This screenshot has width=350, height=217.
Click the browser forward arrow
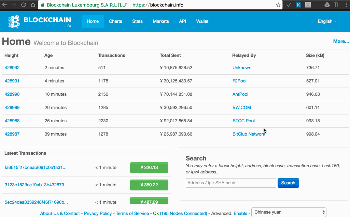pyautogui.click(x=14, y=5)
